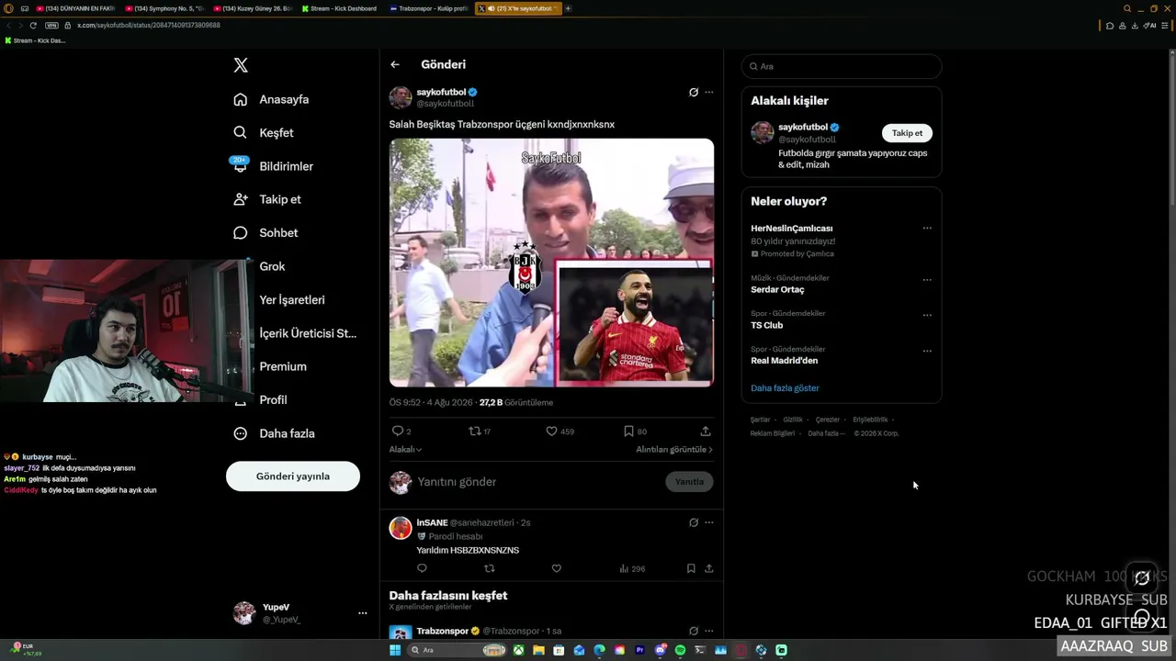Open more options for Real Madrid'den trend
This screenshot has height=661, width=1176.
[x=927, y=351]
